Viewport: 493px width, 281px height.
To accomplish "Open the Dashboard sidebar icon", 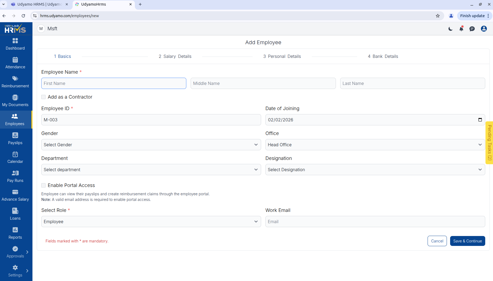I will click(15, 41).
